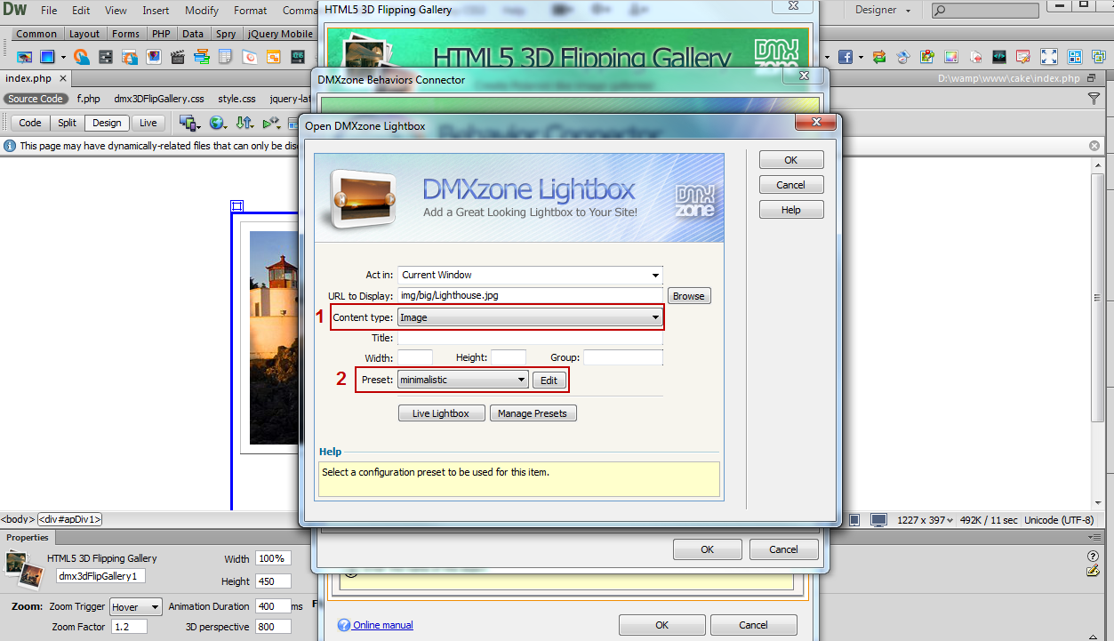Select the Forms insert tab
Image resolution: width=1114 pixels, height=641 pixels.
(x=125, y=34)
